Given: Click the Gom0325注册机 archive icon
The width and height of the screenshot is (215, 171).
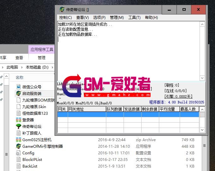Looking at the screenshot, I should point(19,140).
